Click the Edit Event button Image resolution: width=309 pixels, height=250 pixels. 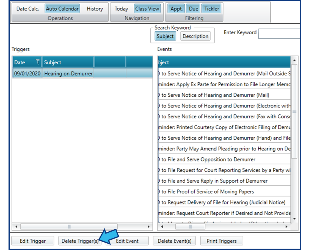click(x=127, y=241)
